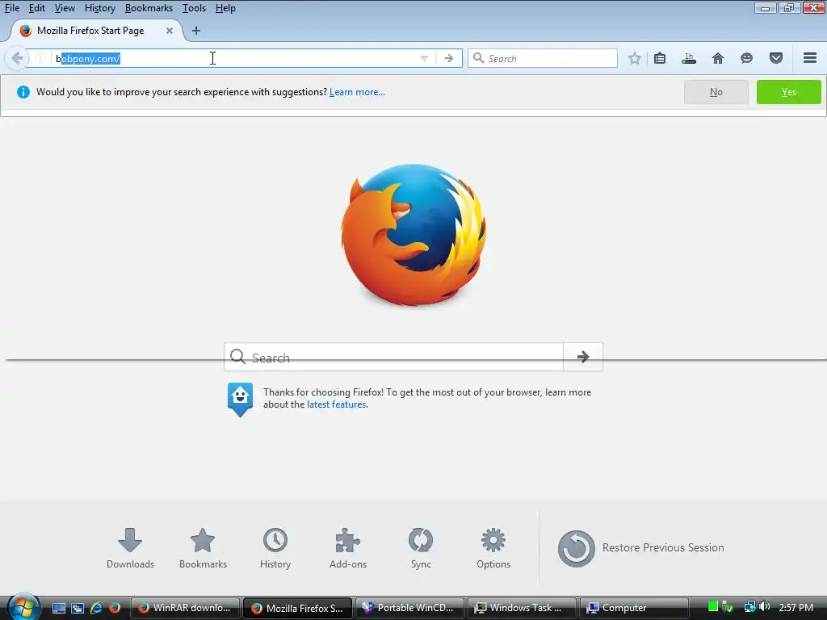Open the Help menu
Screen dimensions: 827x620
225,8
